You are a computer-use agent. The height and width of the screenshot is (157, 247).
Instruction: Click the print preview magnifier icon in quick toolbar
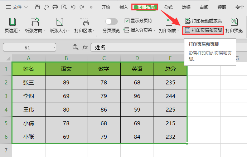(x=64, y=7)
